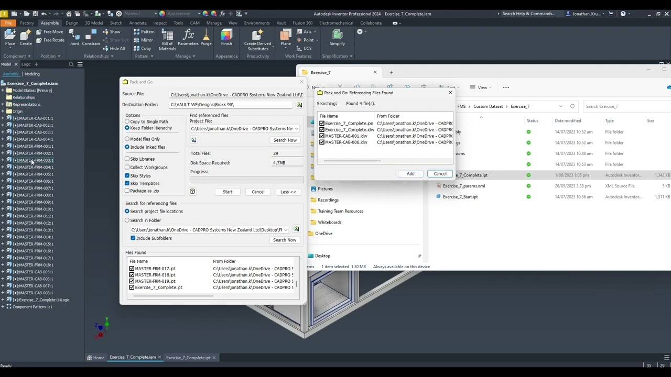Click the Finish appearance icon

pos(226,38)
